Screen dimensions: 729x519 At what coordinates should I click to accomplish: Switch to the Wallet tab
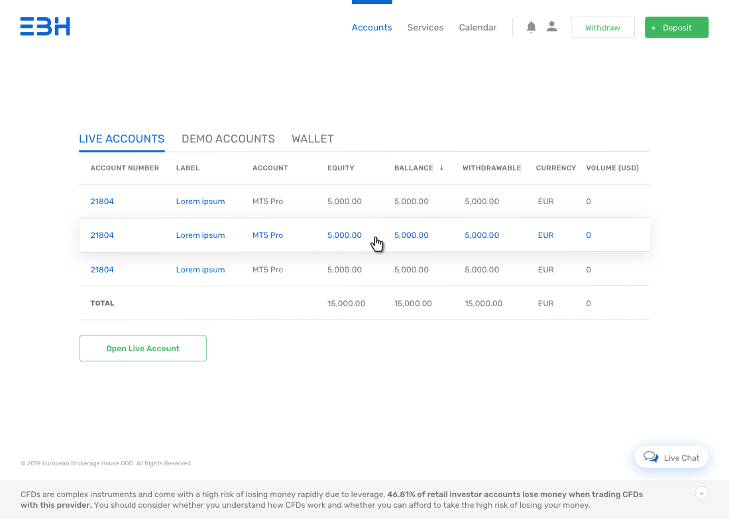click(x=312, y=139)
